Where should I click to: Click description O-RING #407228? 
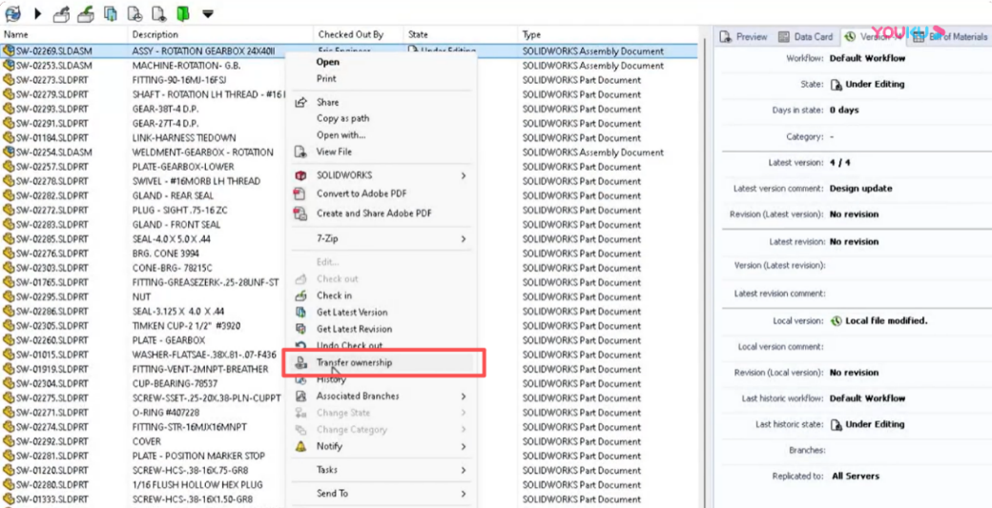point(164,413)
